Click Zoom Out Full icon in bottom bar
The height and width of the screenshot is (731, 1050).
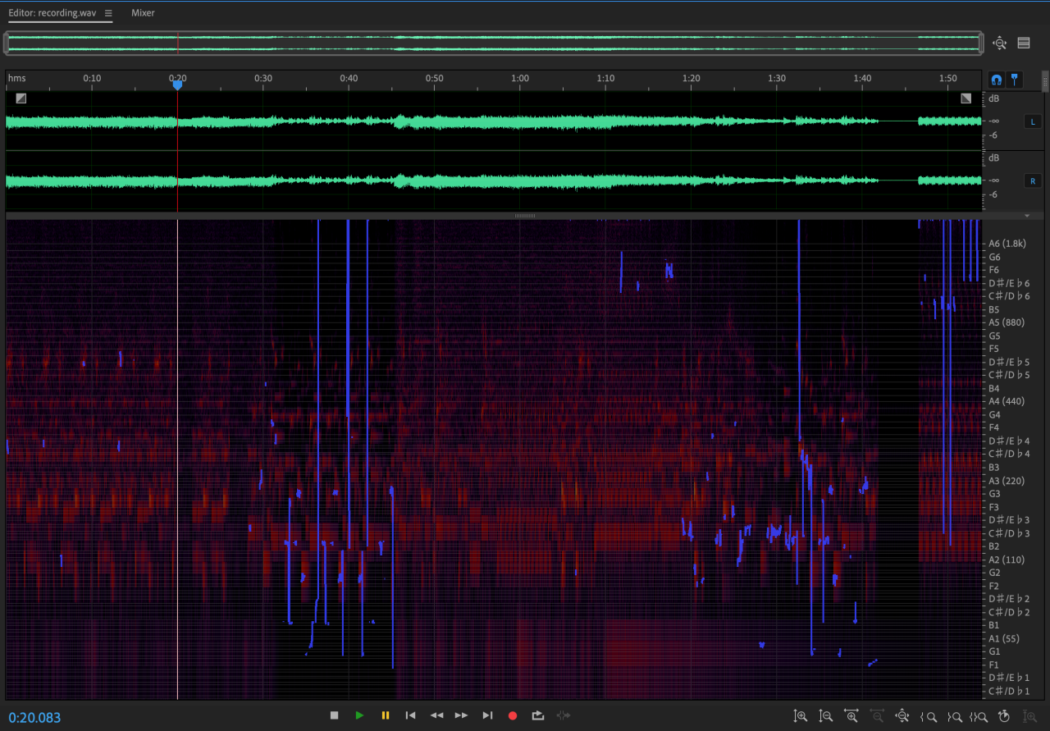coord(902,716)
